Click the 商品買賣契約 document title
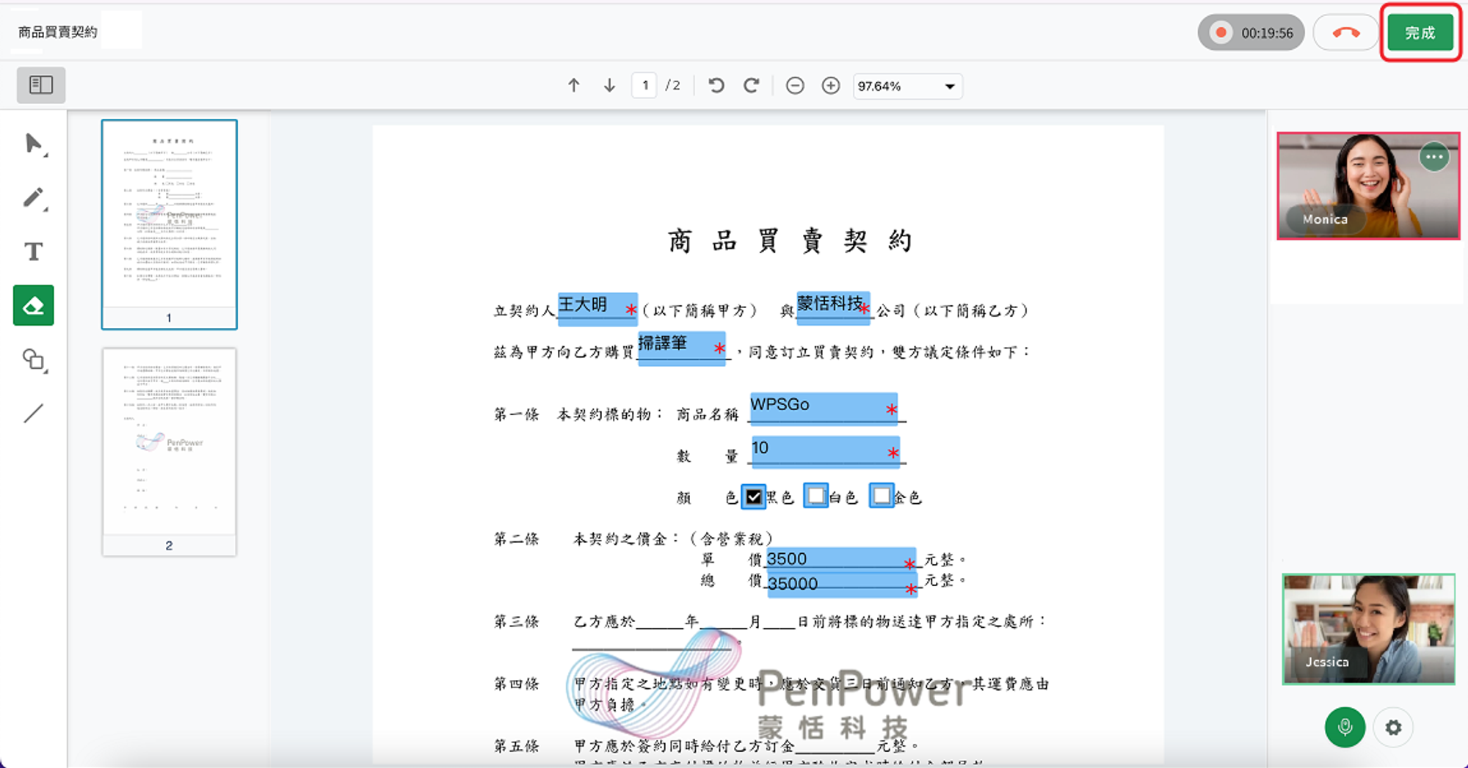Image resolution: width=1468 pixels, height=768 pixels. [57, 32]
